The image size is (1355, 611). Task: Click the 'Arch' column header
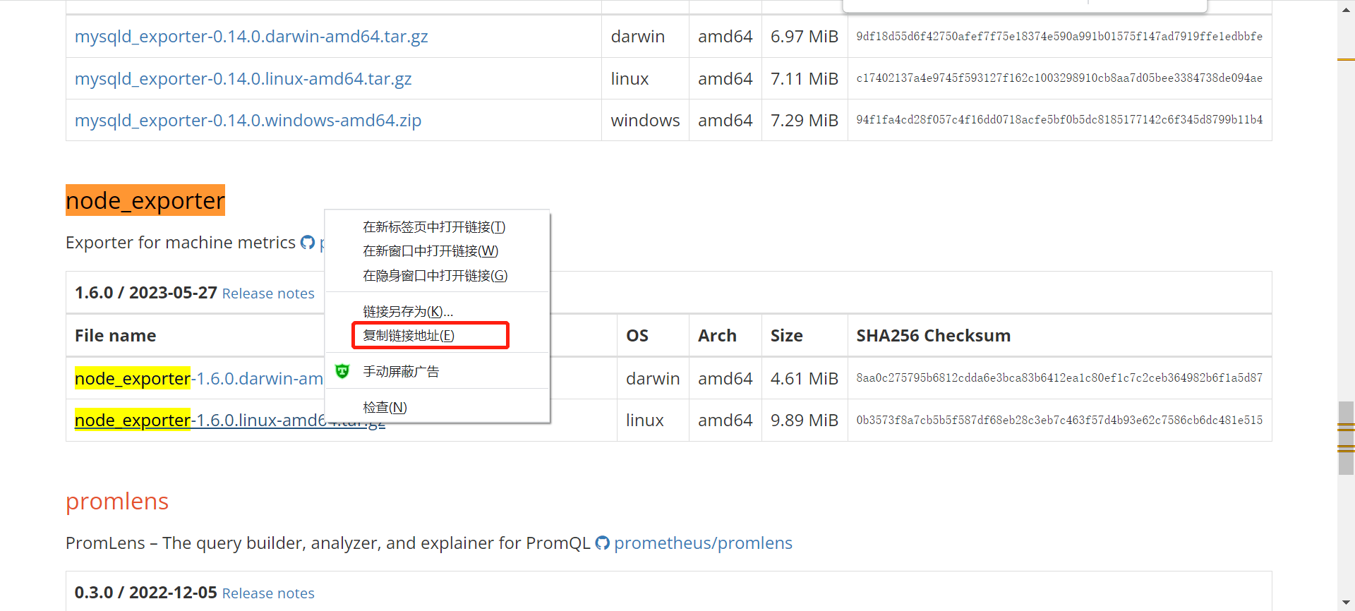click(717, 336)
